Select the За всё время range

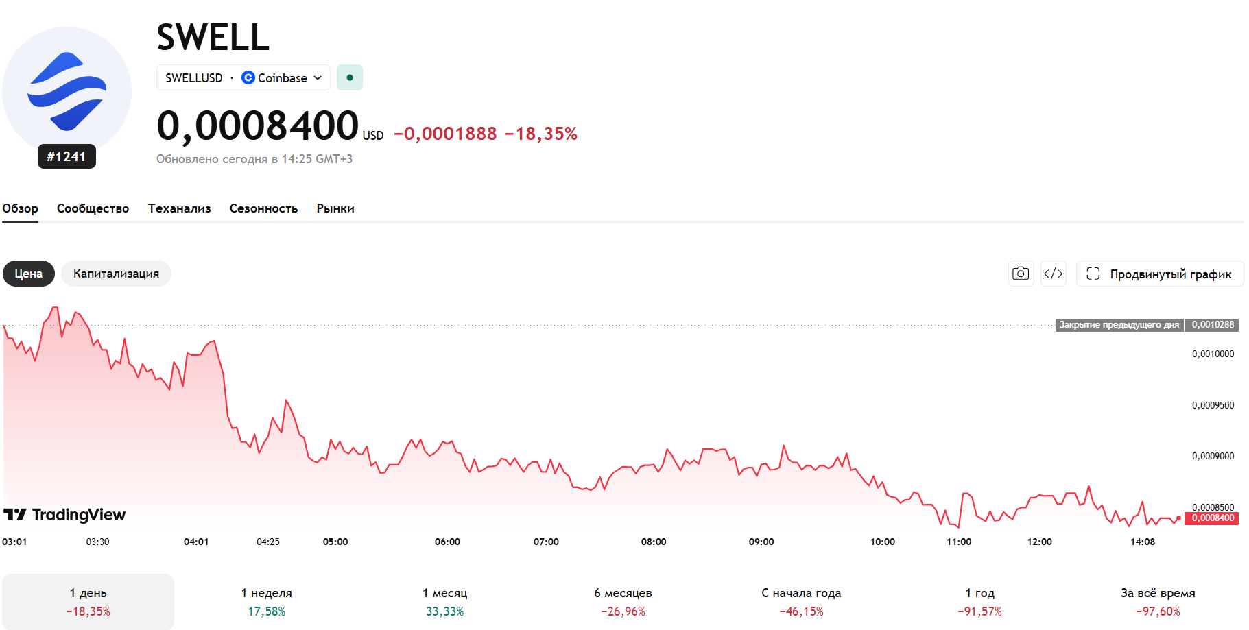pyautogui.click(x=1158, y=601)
